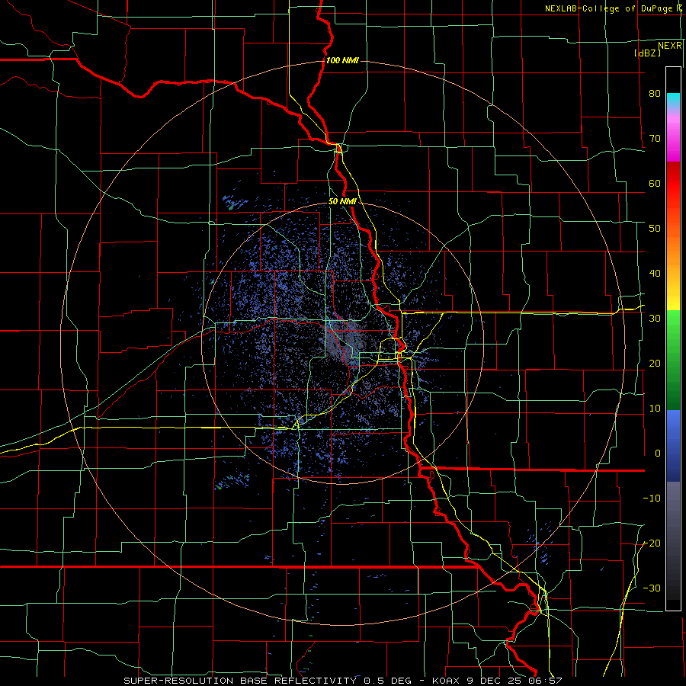This screenshot has width=686, height=686.
Task: Click the -20 dBZ scale value
Action: 652,543
